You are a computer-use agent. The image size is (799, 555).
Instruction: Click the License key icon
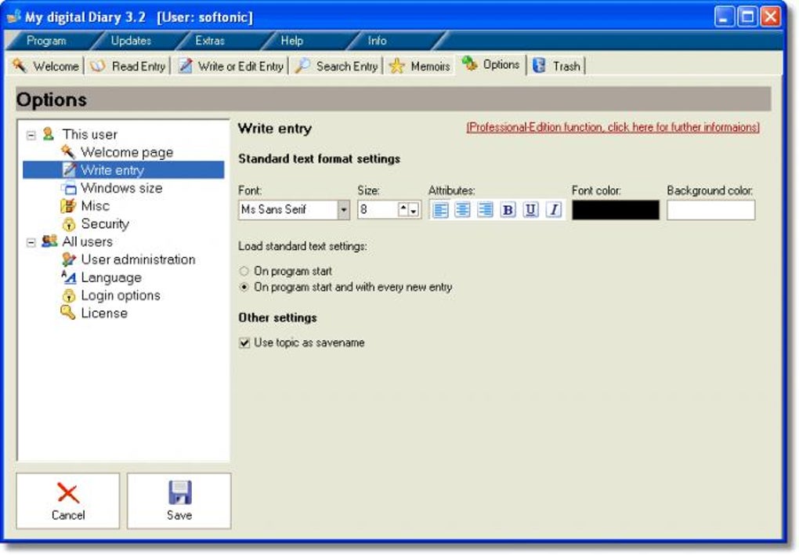(x=68, y=312)
